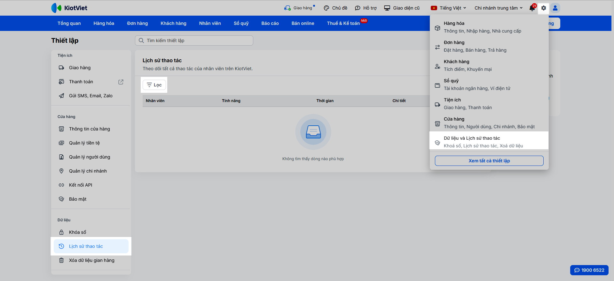Click the Hàng hóa box icon in dropdown

click(437, 28)
